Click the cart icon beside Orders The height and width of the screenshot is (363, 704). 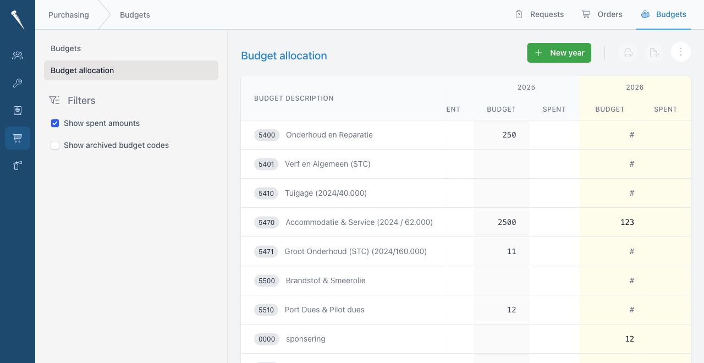[x=586, y=14]
